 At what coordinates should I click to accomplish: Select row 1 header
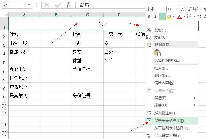pyautogui.click(x=4, y=24)
